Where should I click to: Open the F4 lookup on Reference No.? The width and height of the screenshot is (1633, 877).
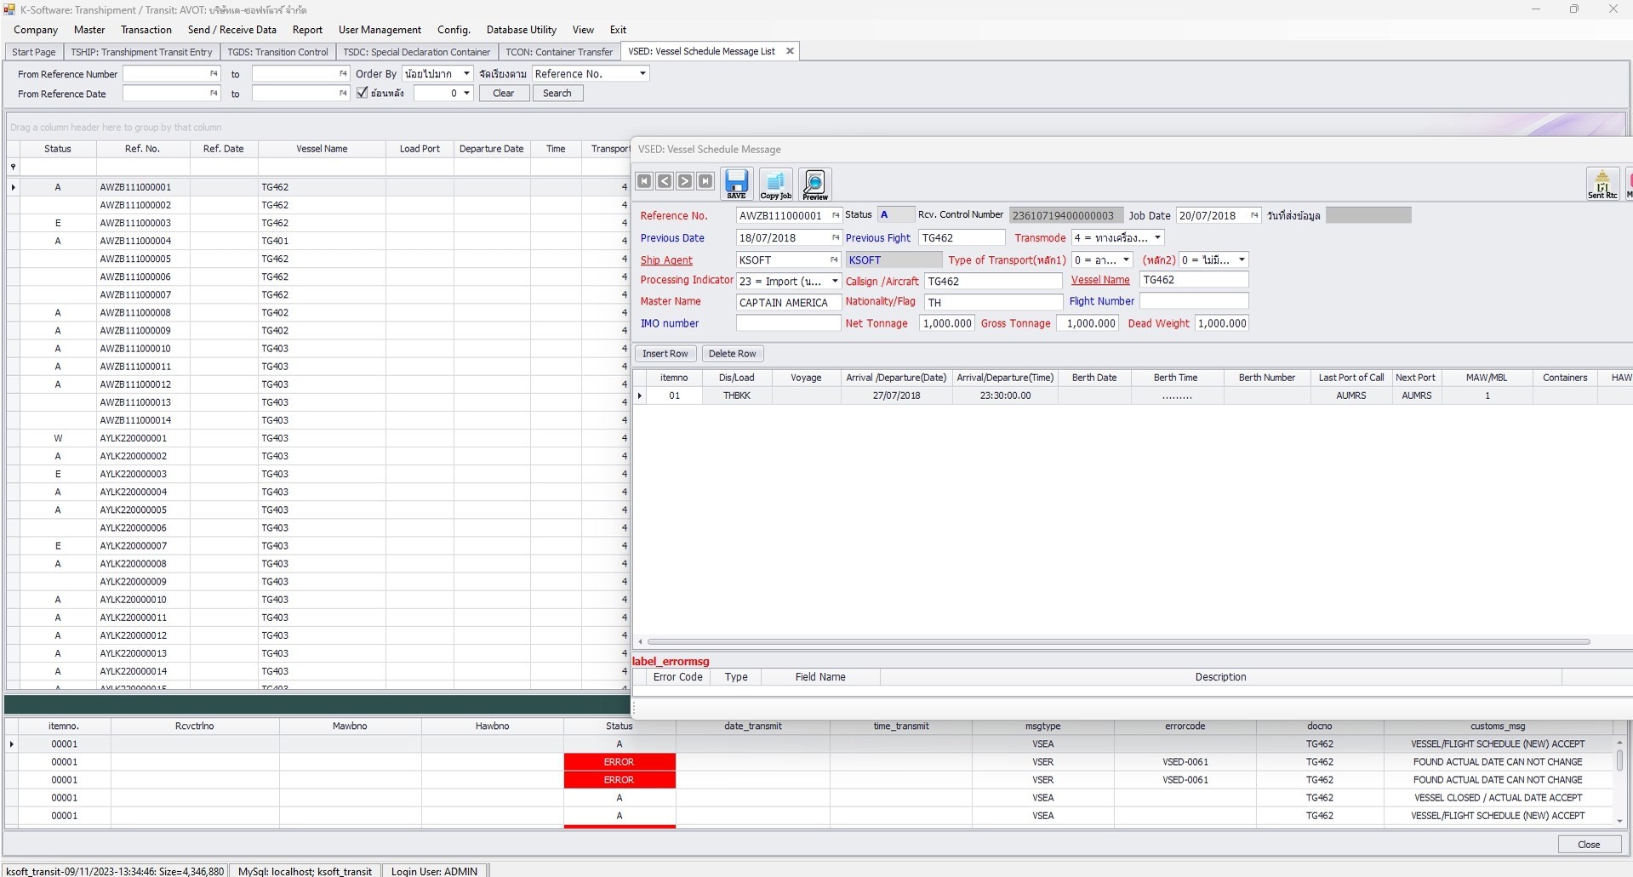coord(834,215)
